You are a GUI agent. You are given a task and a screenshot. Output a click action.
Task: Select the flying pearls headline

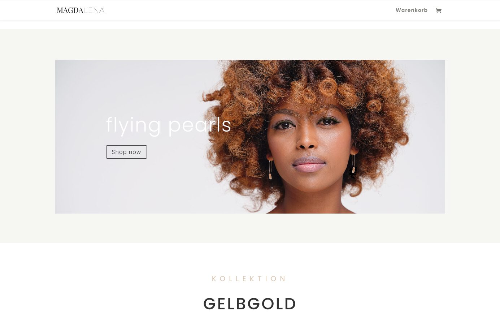point(169,125)
